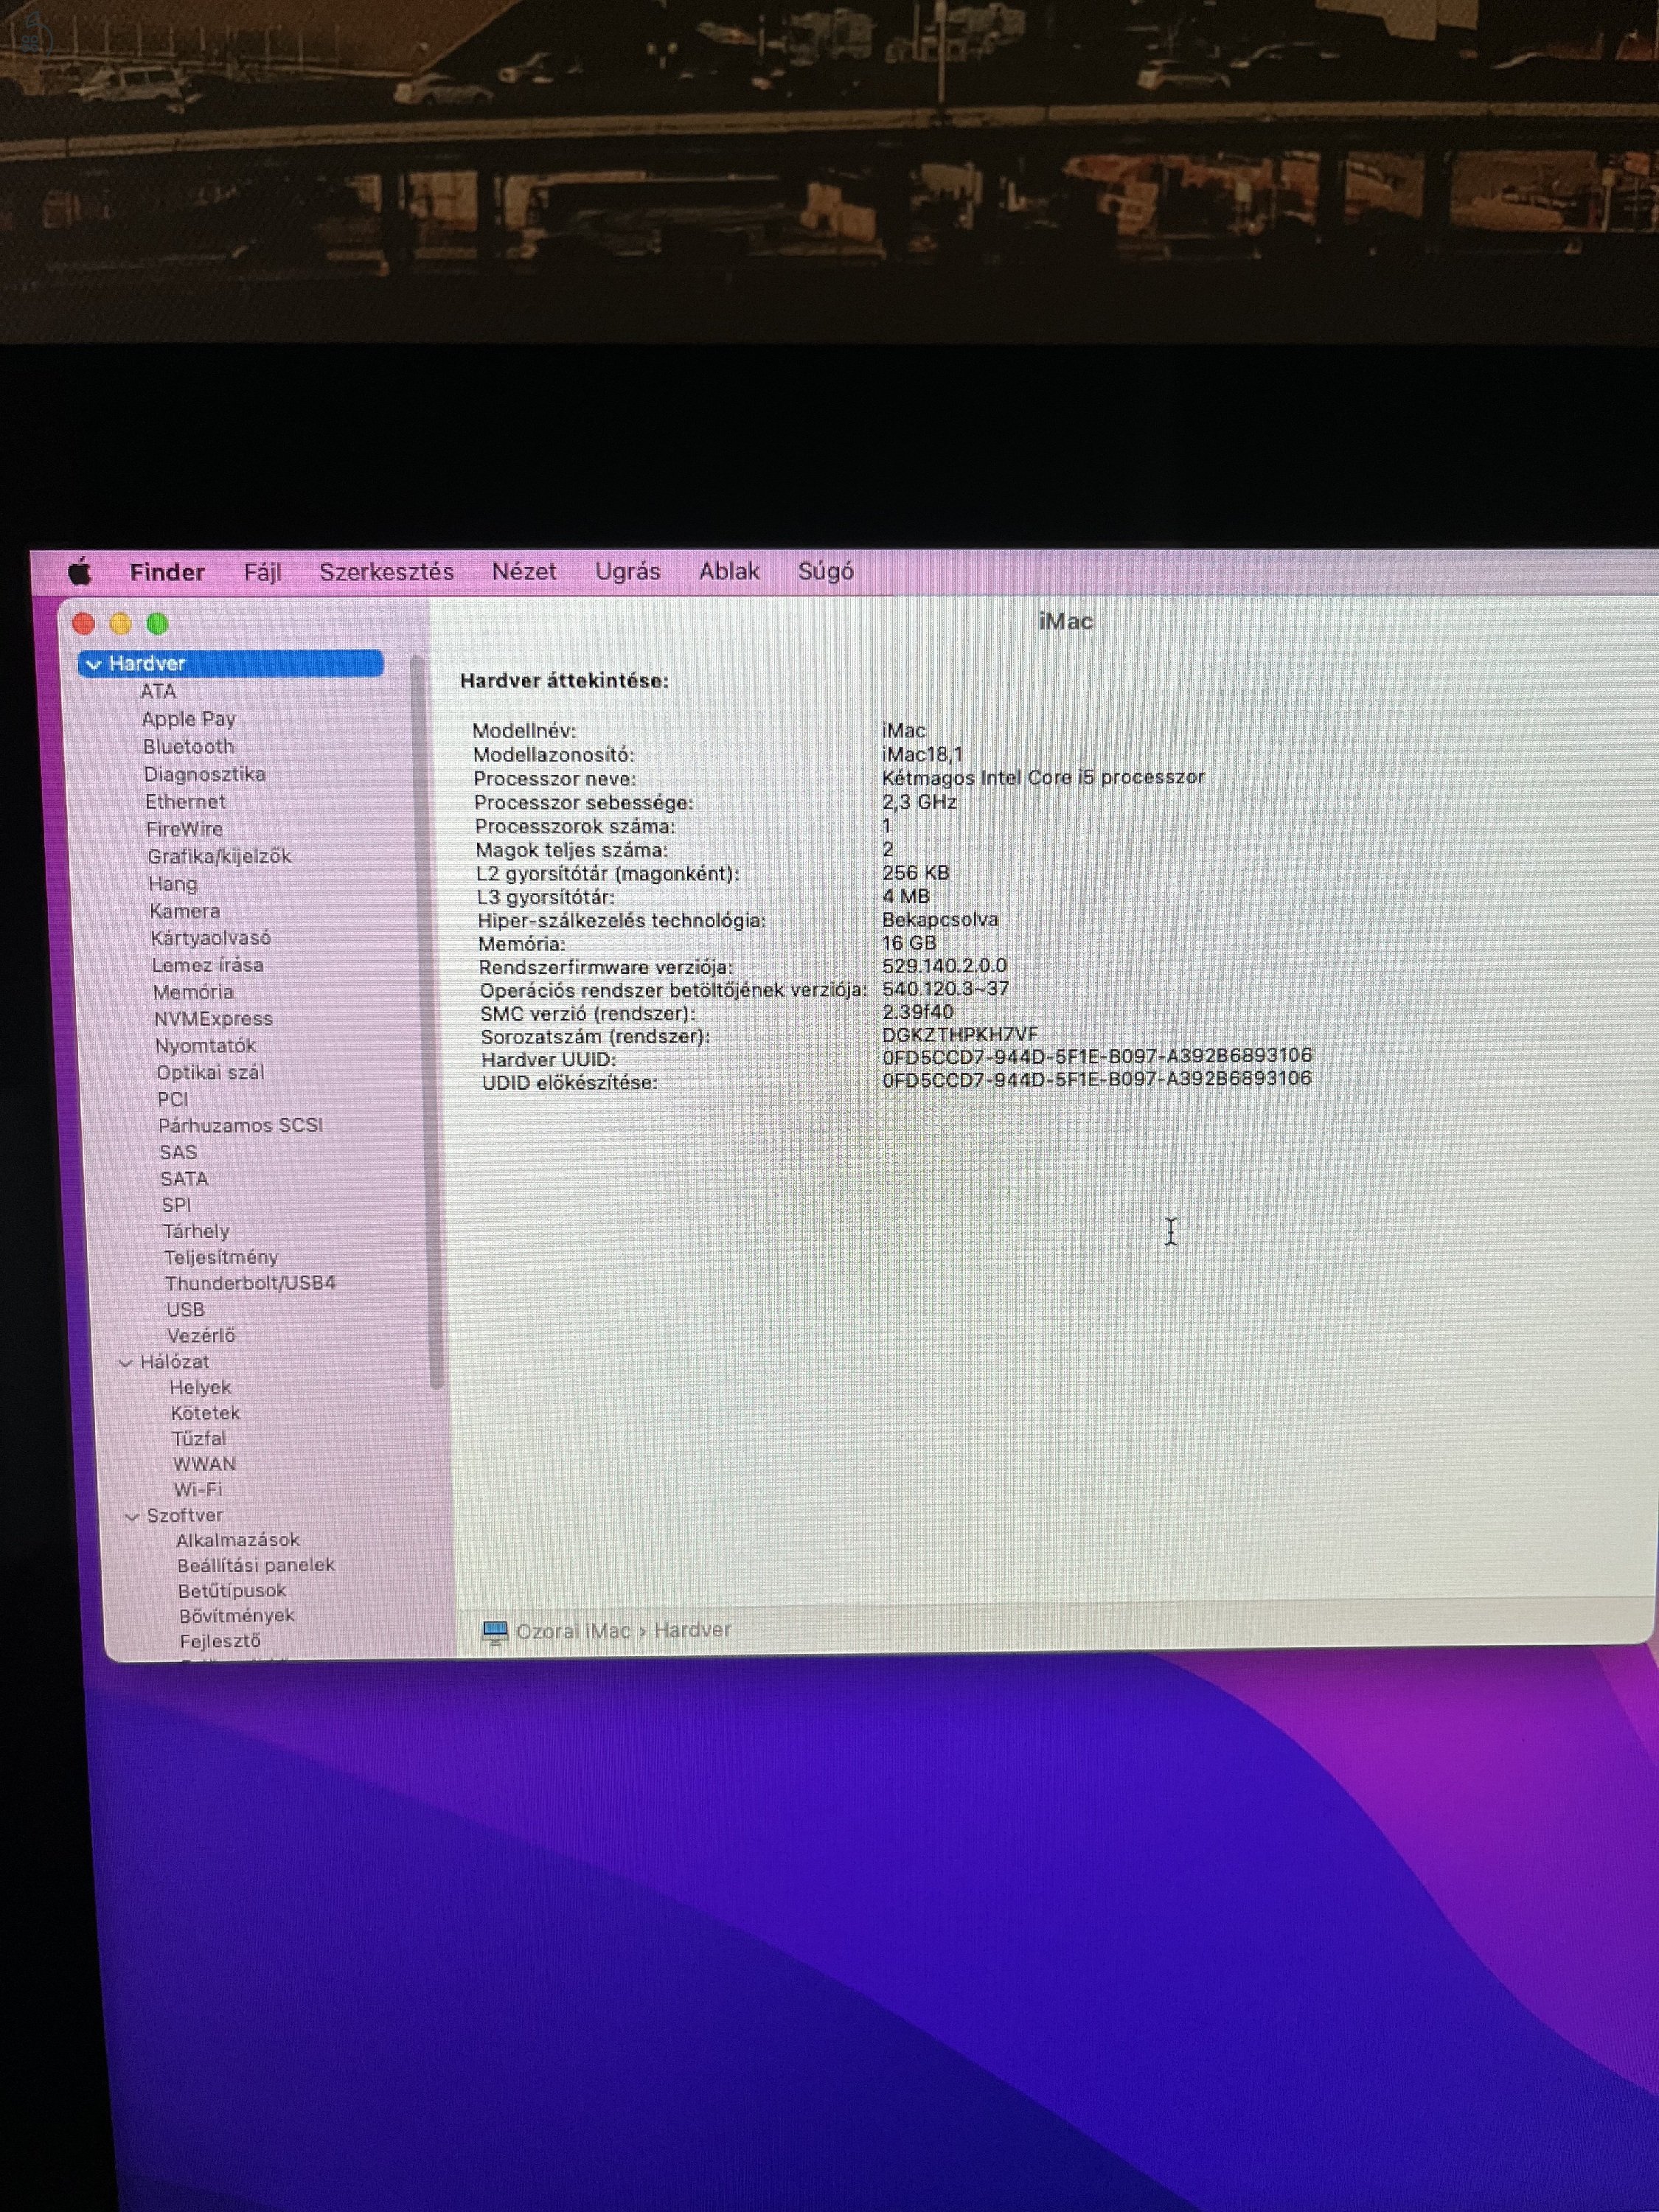Click the 16 GB memory value
The width and height of the screenshot is (1659, 2212).
click(x=909, y=943)
